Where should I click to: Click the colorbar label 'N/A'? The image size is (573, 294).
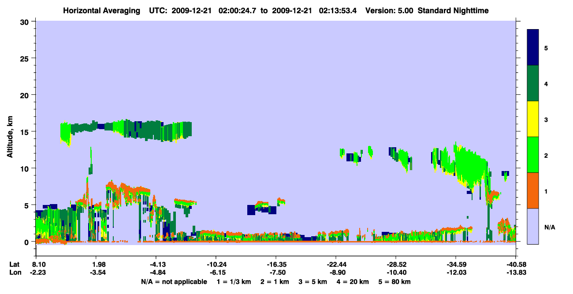(x=549, y=227)
